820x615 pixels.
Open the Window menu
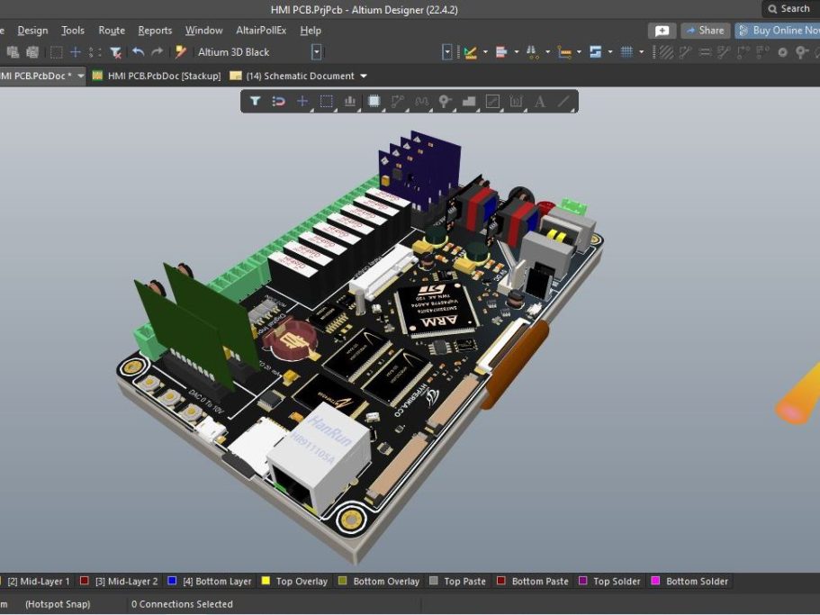pos(204,31)
